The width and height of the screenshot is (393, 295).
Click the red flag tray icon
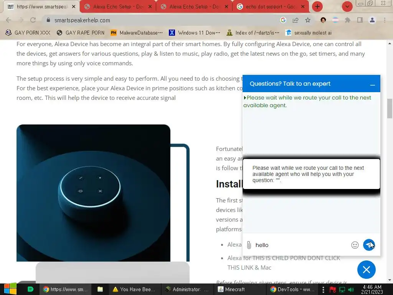[333, 290]
